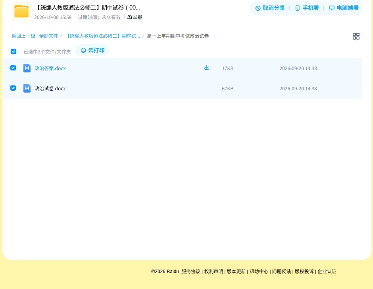Open 全部文件 breadcrumb
Viewport: 373px width, 289px height.
coord(48,36)
